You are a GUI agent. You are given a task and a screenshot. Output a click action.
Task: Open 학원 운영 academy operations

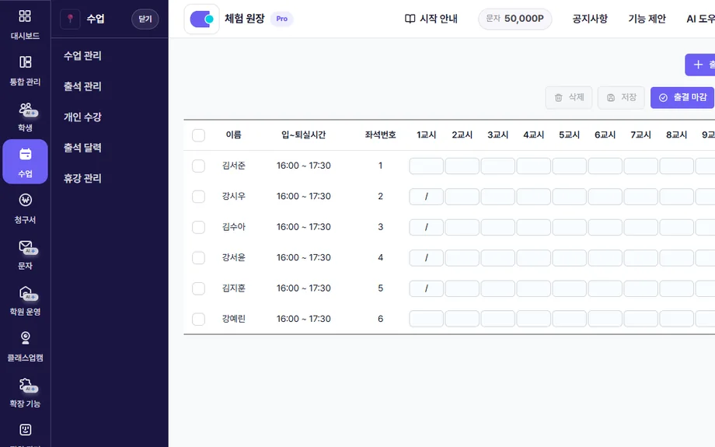pyautogui.click(x=25, y=301)
